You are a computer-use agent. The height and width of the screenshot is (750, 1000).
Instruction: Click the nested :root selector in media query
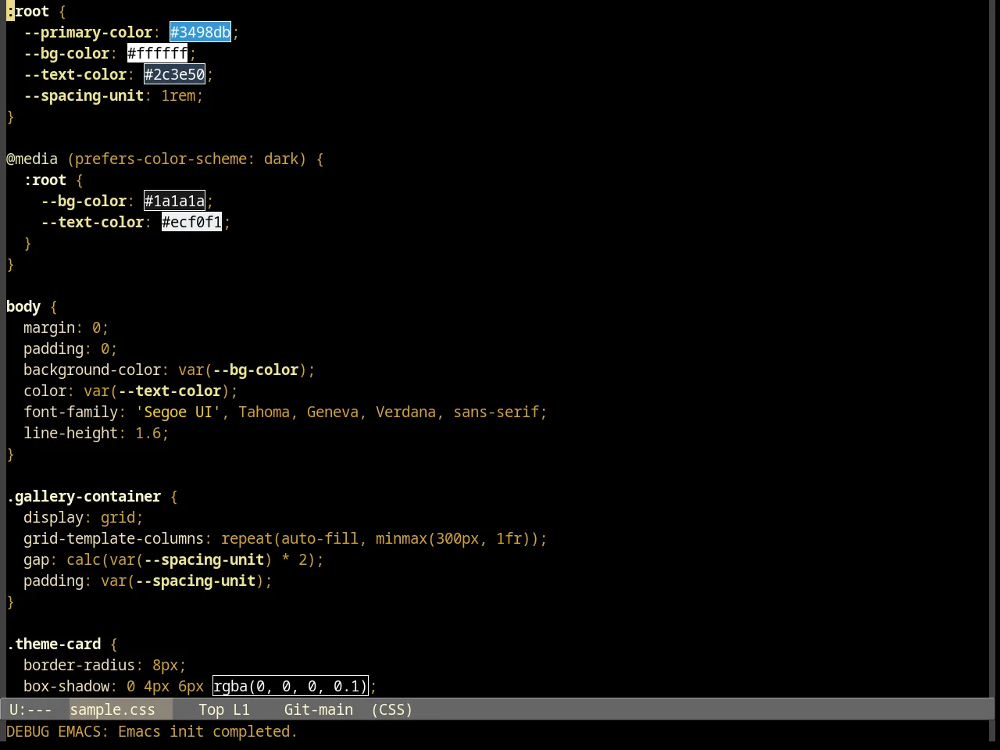click(x=45, y=180)
